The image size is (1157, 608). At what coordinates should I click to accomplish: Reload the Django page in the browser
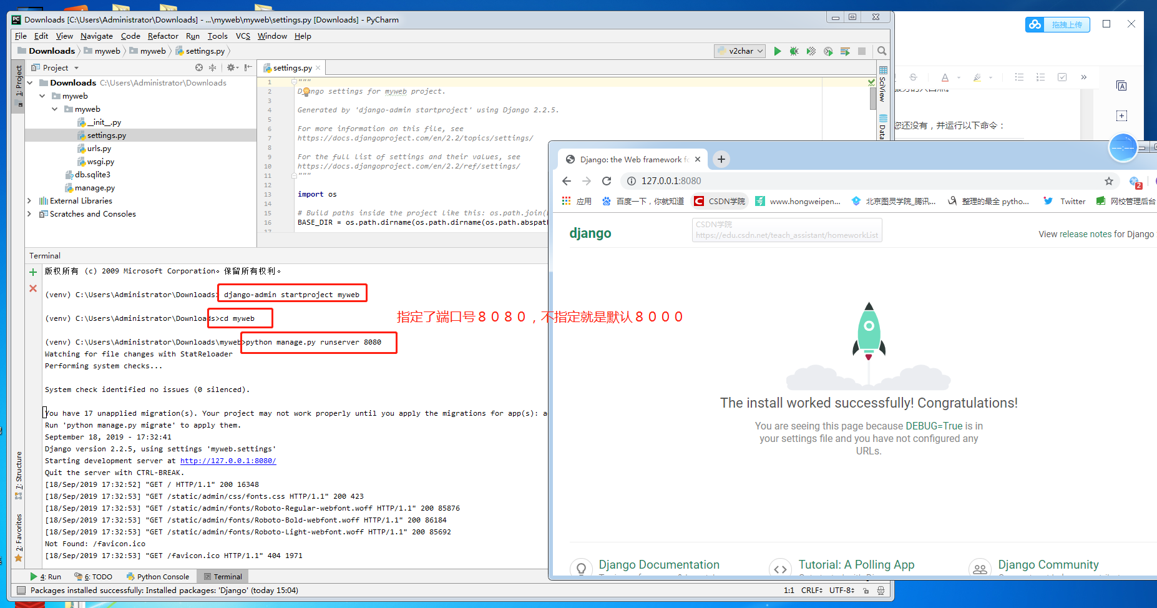coord(607,181)
